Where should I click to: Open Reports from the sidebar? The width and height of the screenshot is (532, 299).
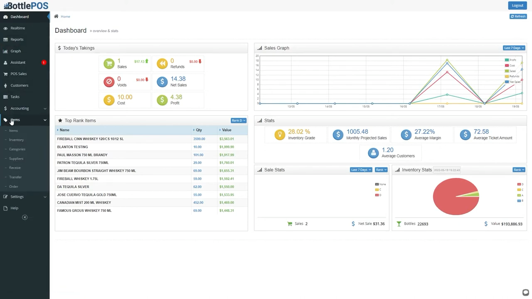click(x=17, y=39)
